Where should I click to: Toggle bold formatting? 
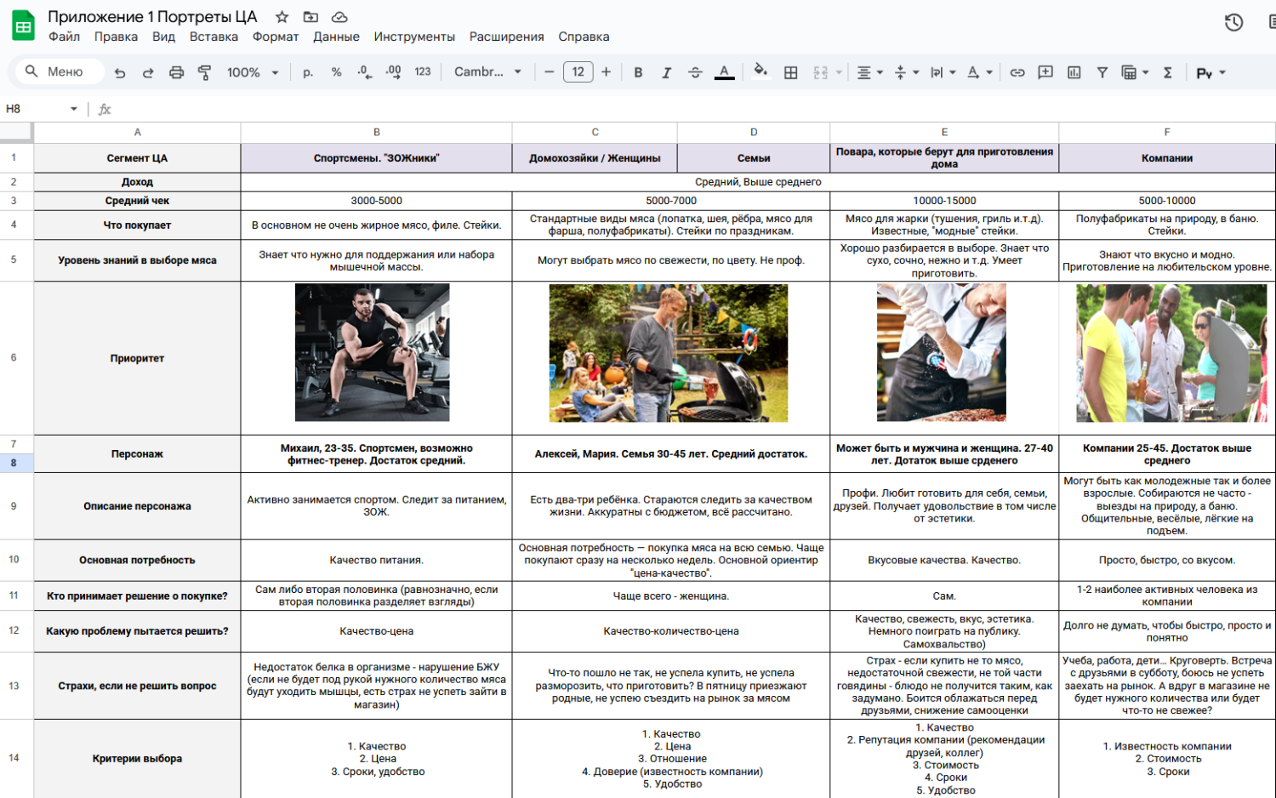tap(638, 73)
